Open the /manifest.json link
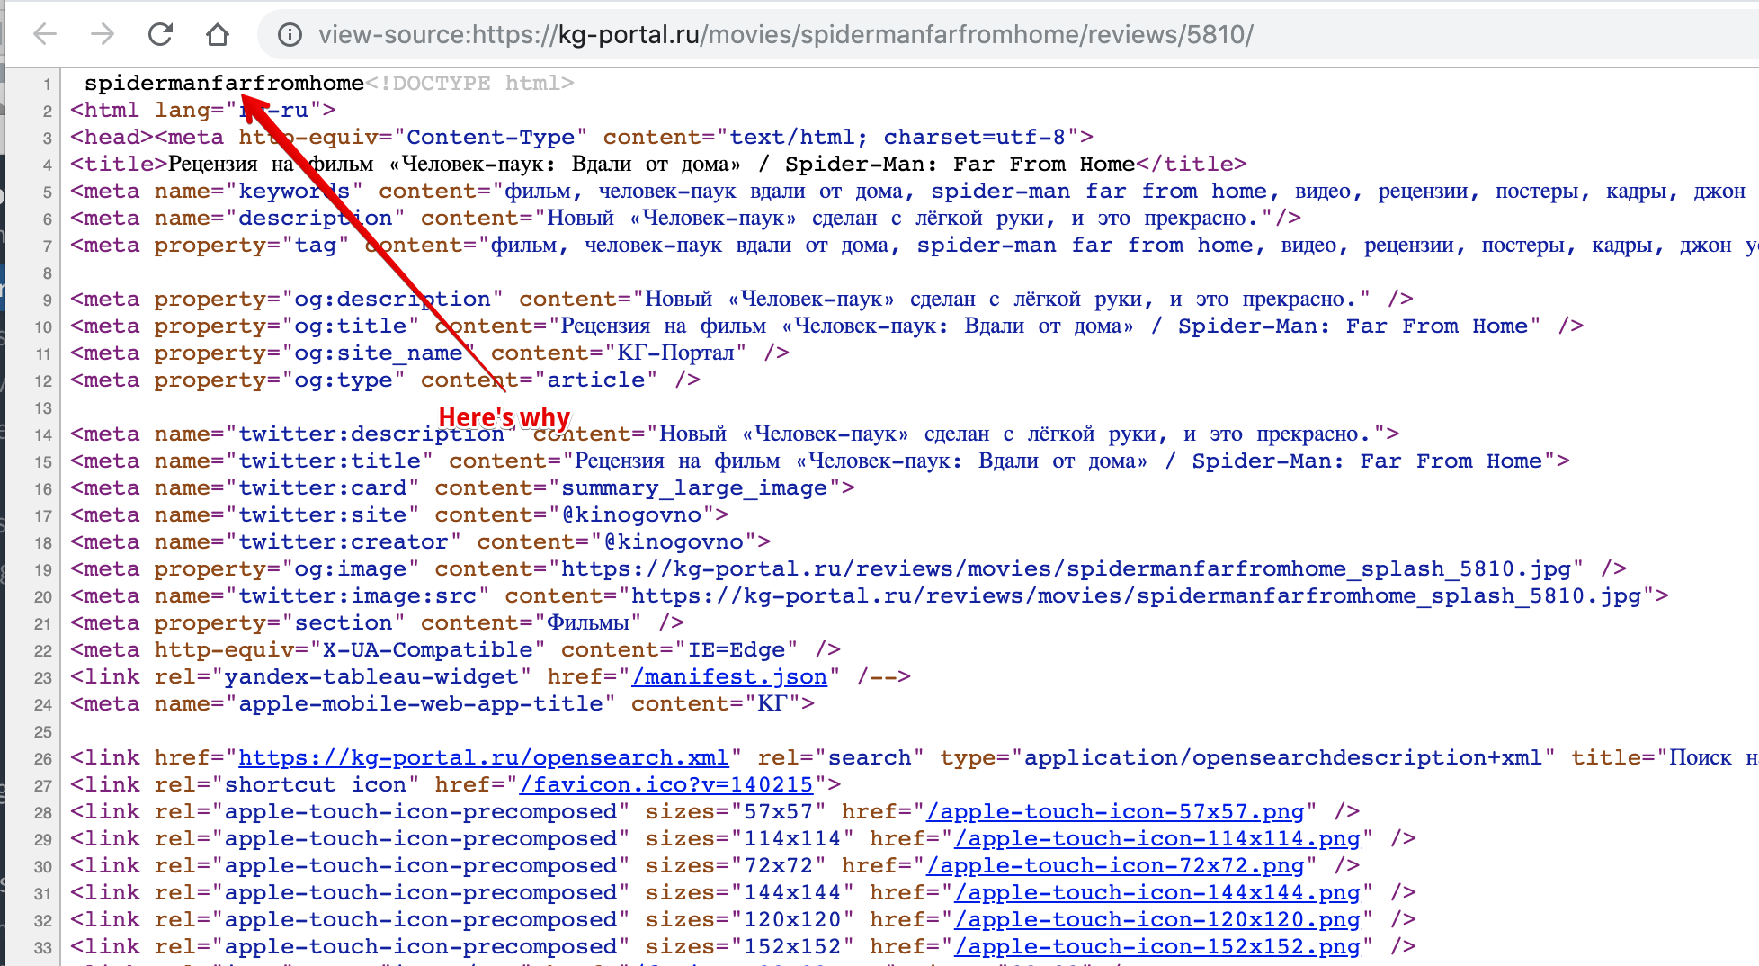 [x=729, y=676]
